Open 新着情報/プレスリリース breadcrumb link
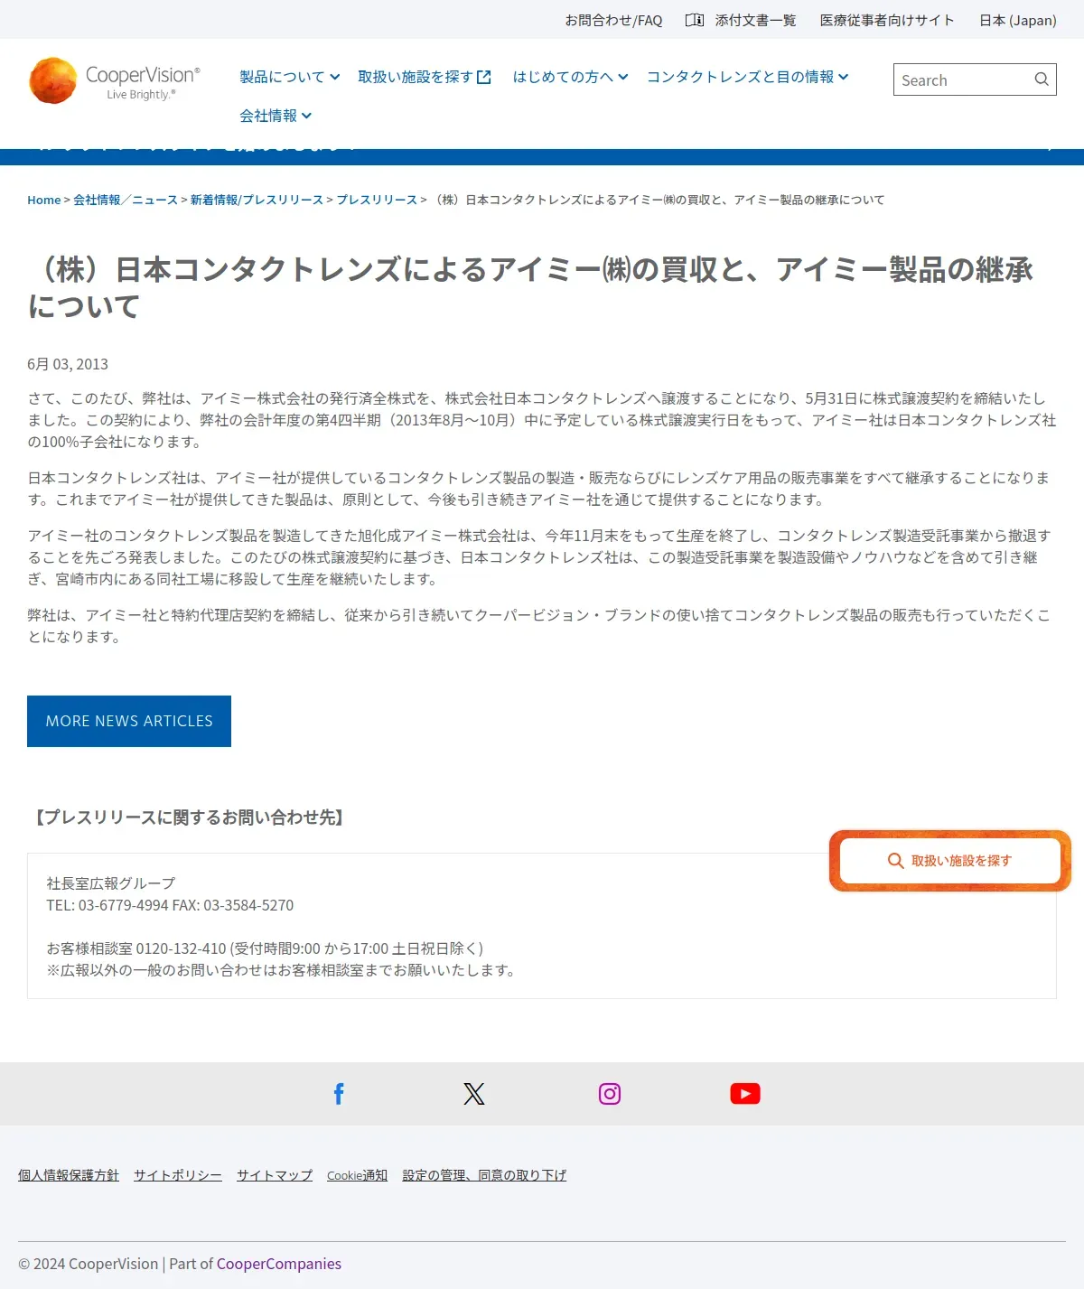This screenshot has width=1084, height=1289. click(x=257, y=200)
